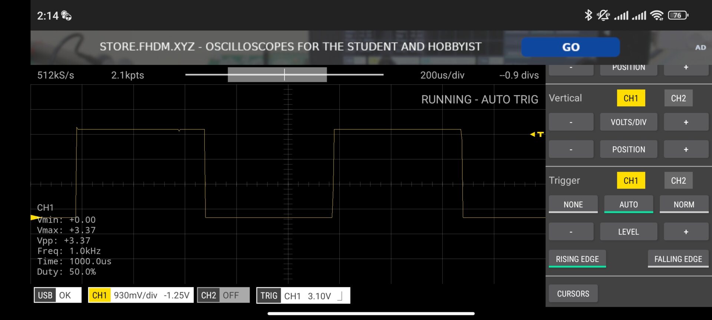The image size is (712, 320).
Task: Tap the Wi-Fi status icon
Action: coord(657,15)
